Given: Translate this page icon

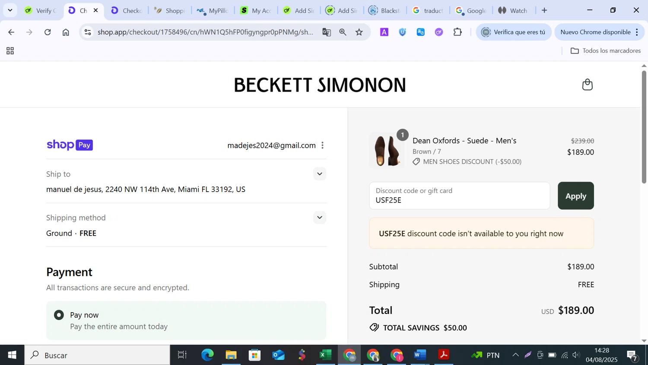Looking at the screenshot, I should pyautogui.click(x=327, y=32).
